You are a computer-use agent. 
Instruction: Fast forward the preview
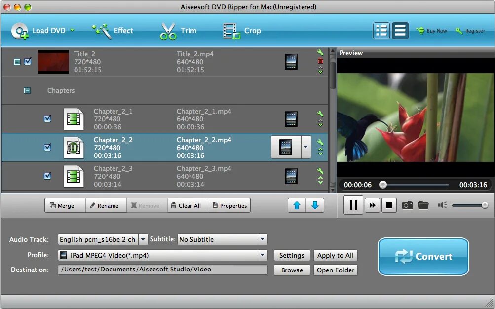point(372,205)
